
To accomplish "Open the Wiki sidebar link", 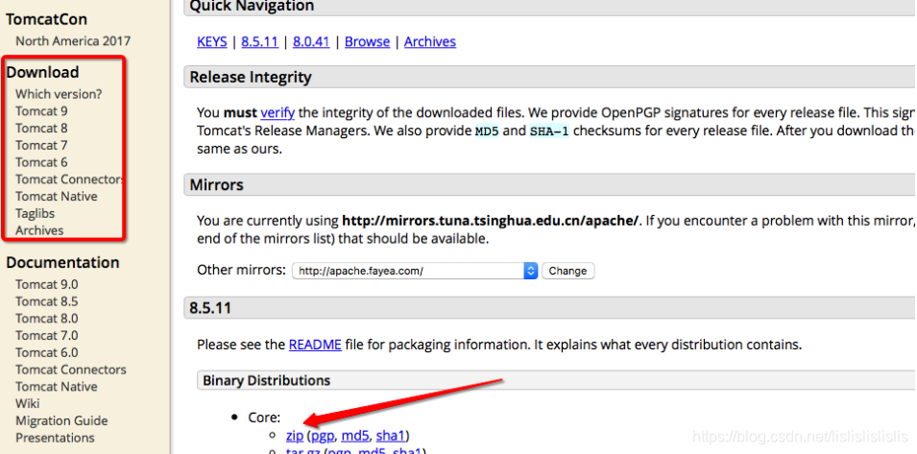I will pos(28,404).
